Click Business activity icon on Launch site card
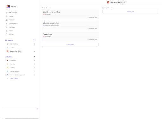The width and height of the screenshot is (162, 120). (44, 14)
